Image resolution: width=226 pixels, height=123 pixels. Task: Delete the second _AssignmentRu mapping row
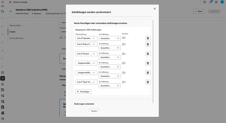148,73
